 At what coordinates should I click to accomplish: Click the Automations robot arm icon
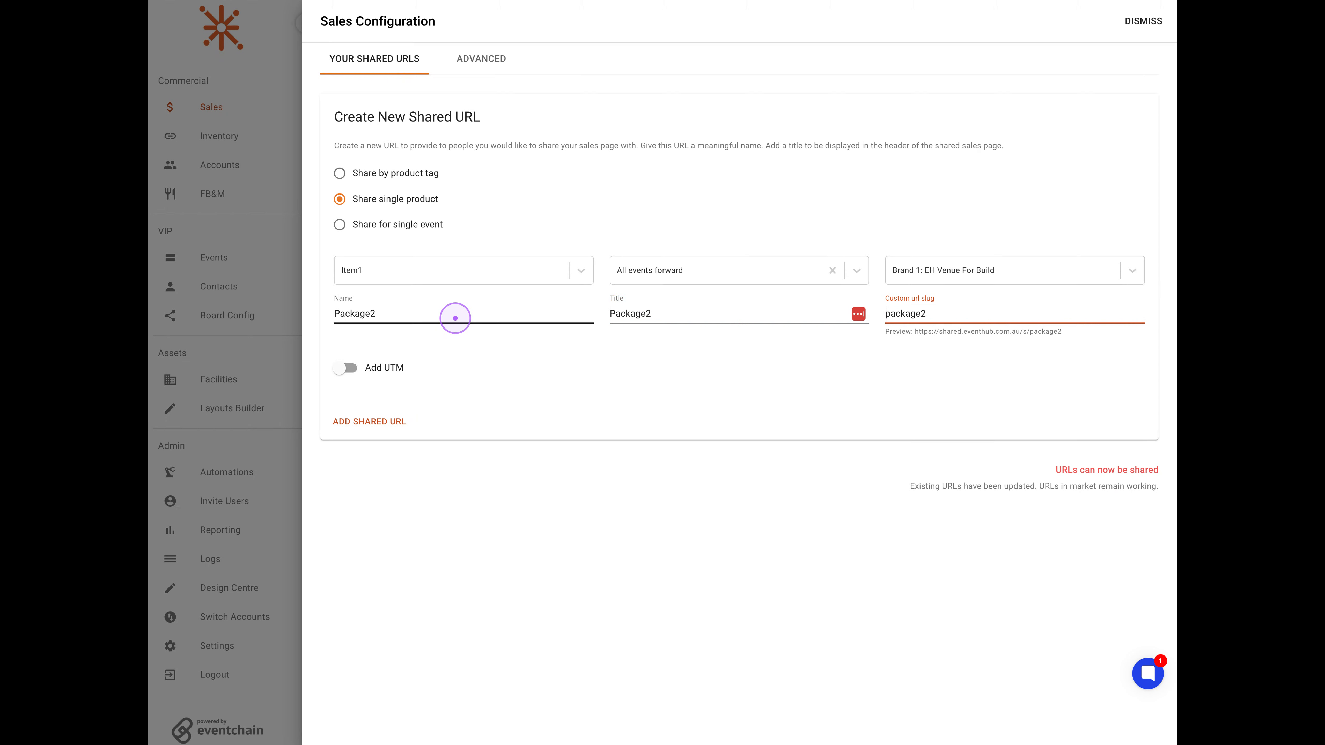(x=170, y=472)
